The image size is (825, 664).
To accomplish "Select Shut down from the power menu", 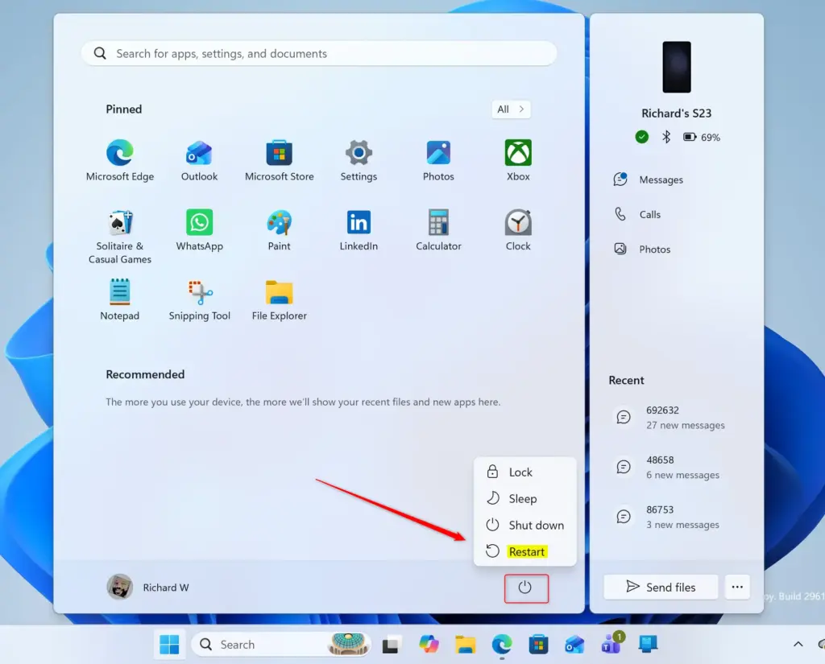I will click(x=525, y=526).
